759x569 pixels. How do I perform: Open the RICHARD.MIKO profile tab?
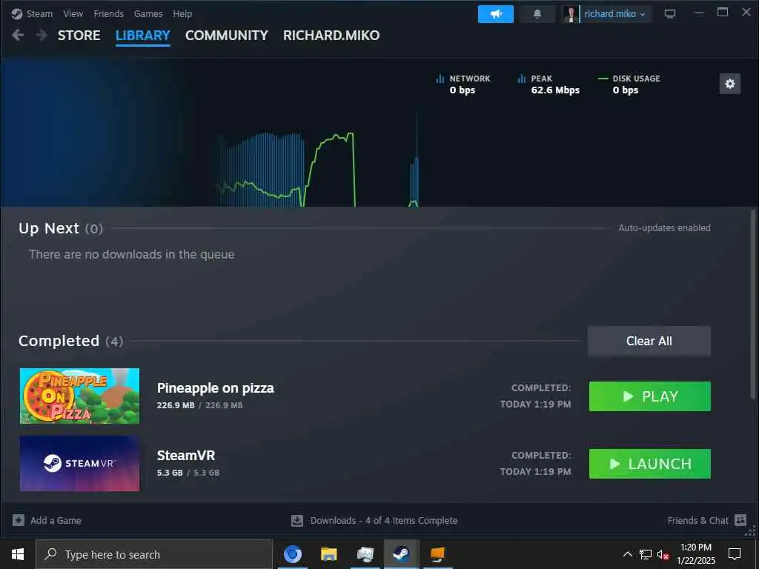click(x=331, y=36)
